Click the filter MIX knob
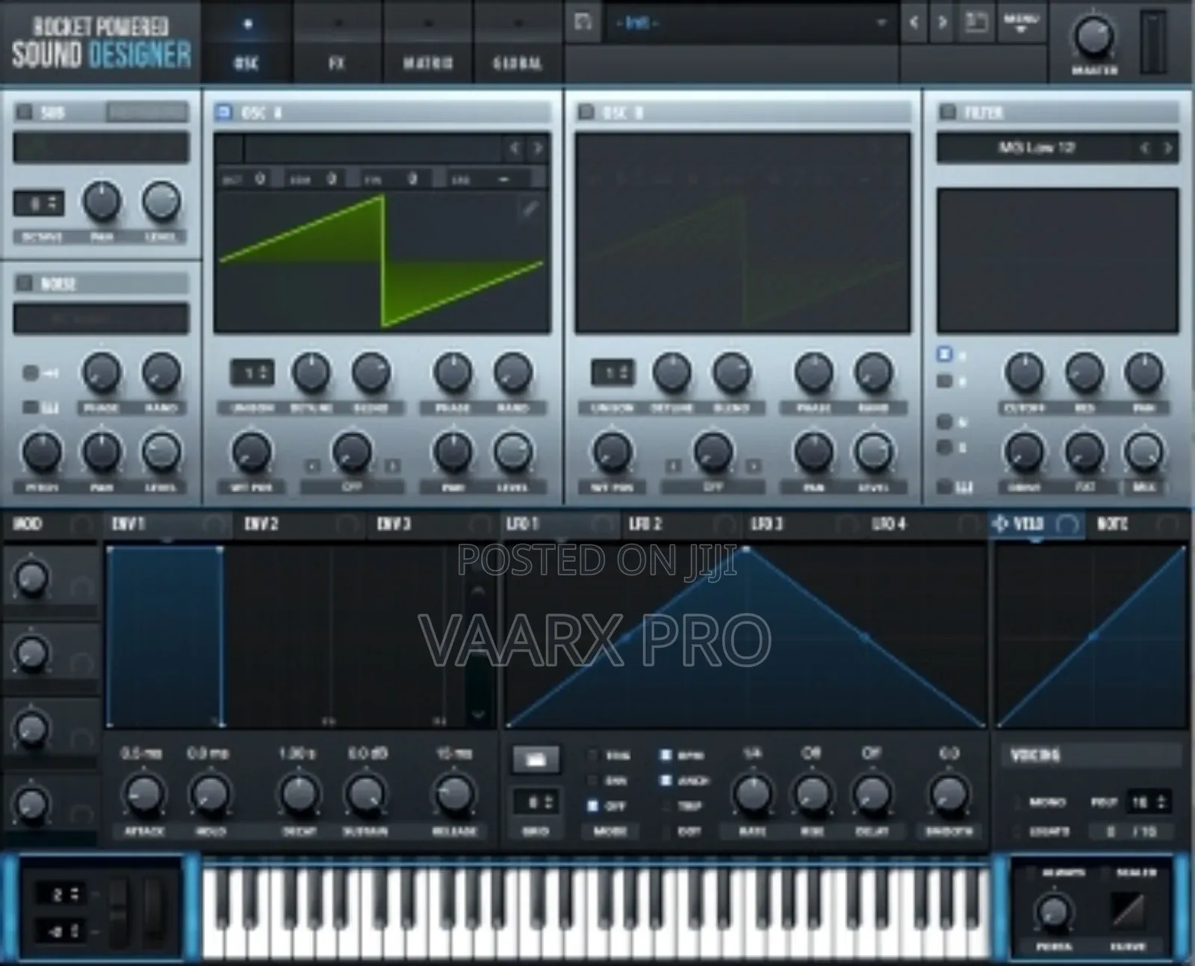The height and width of the screenshot is (966, 1195). coord(1143,452)
